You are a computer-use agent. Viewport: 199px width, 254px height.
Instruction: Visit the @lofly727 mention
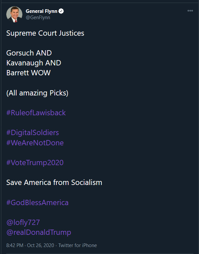click(23, 222)
